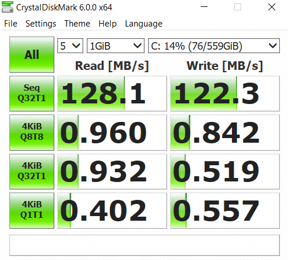Viewport: 288px width, 260px height.
Task: Start the 4KiB Q8T8 test
Action: coord(32,132)
